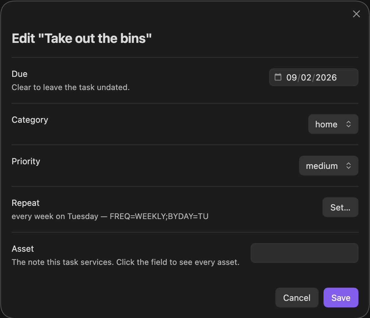Click the dialog title Edit "Take out the bins"

[82, 38]
